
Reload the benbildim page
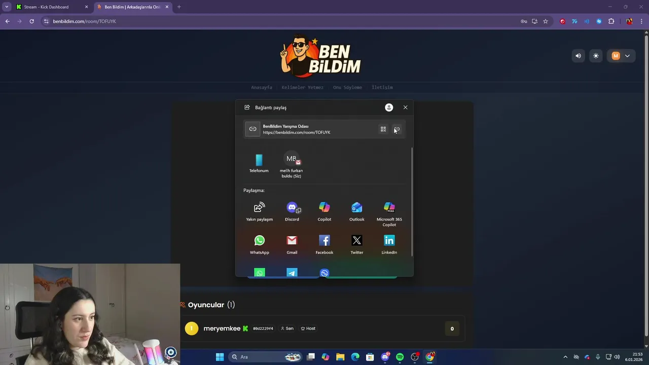tap(31, 21)
